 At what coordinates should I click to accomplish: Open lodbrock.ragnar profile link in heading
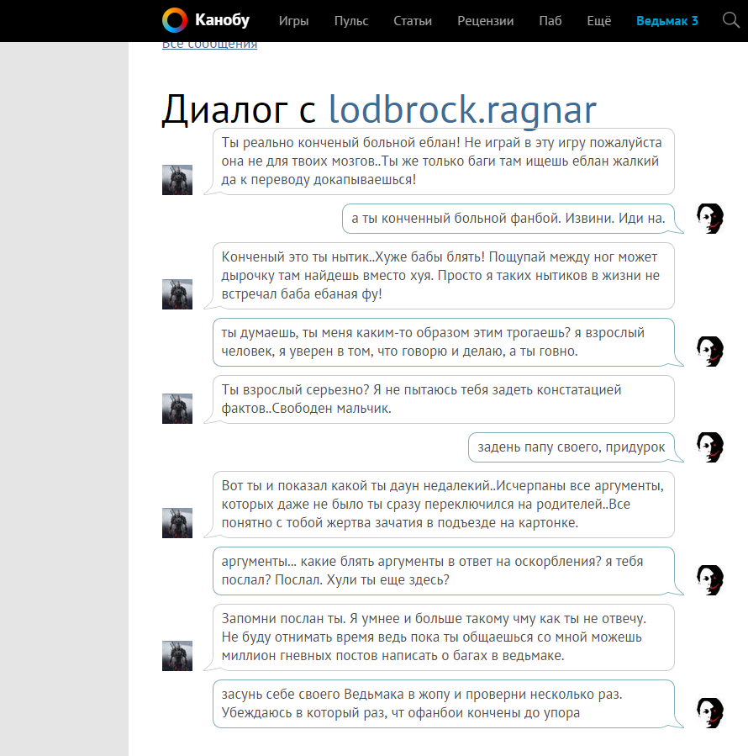pyautogui.click(x=463, y=110)
